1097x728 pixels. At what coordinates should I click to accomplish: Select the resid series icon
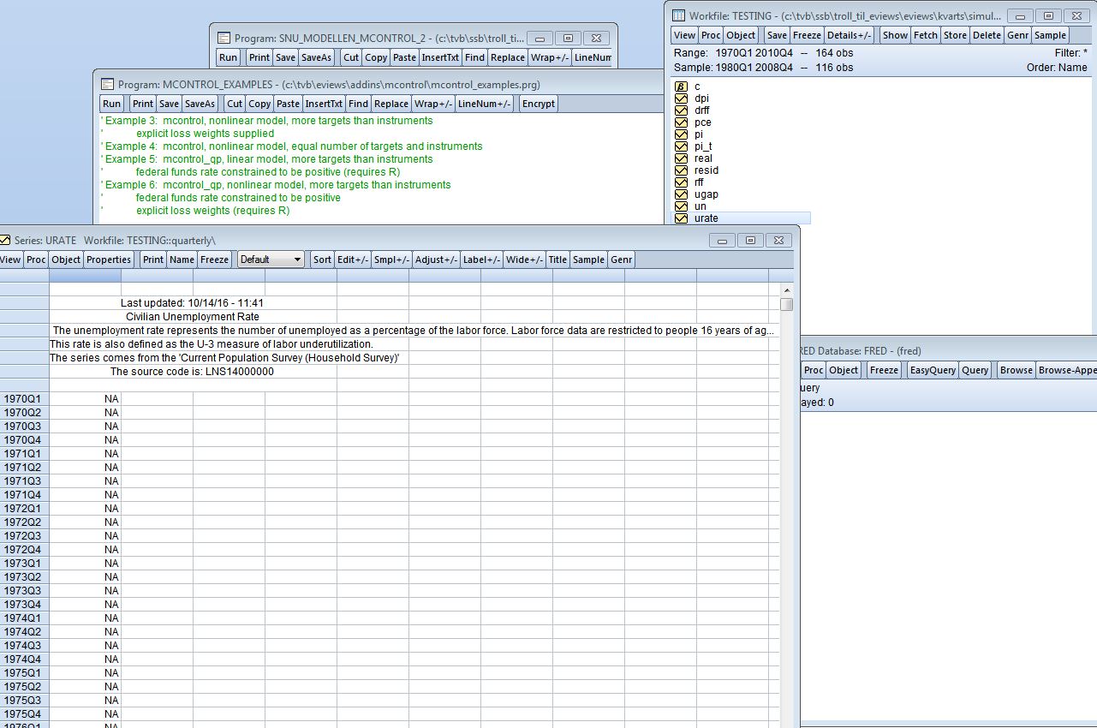pyautogui.click(x=682, y=170)
